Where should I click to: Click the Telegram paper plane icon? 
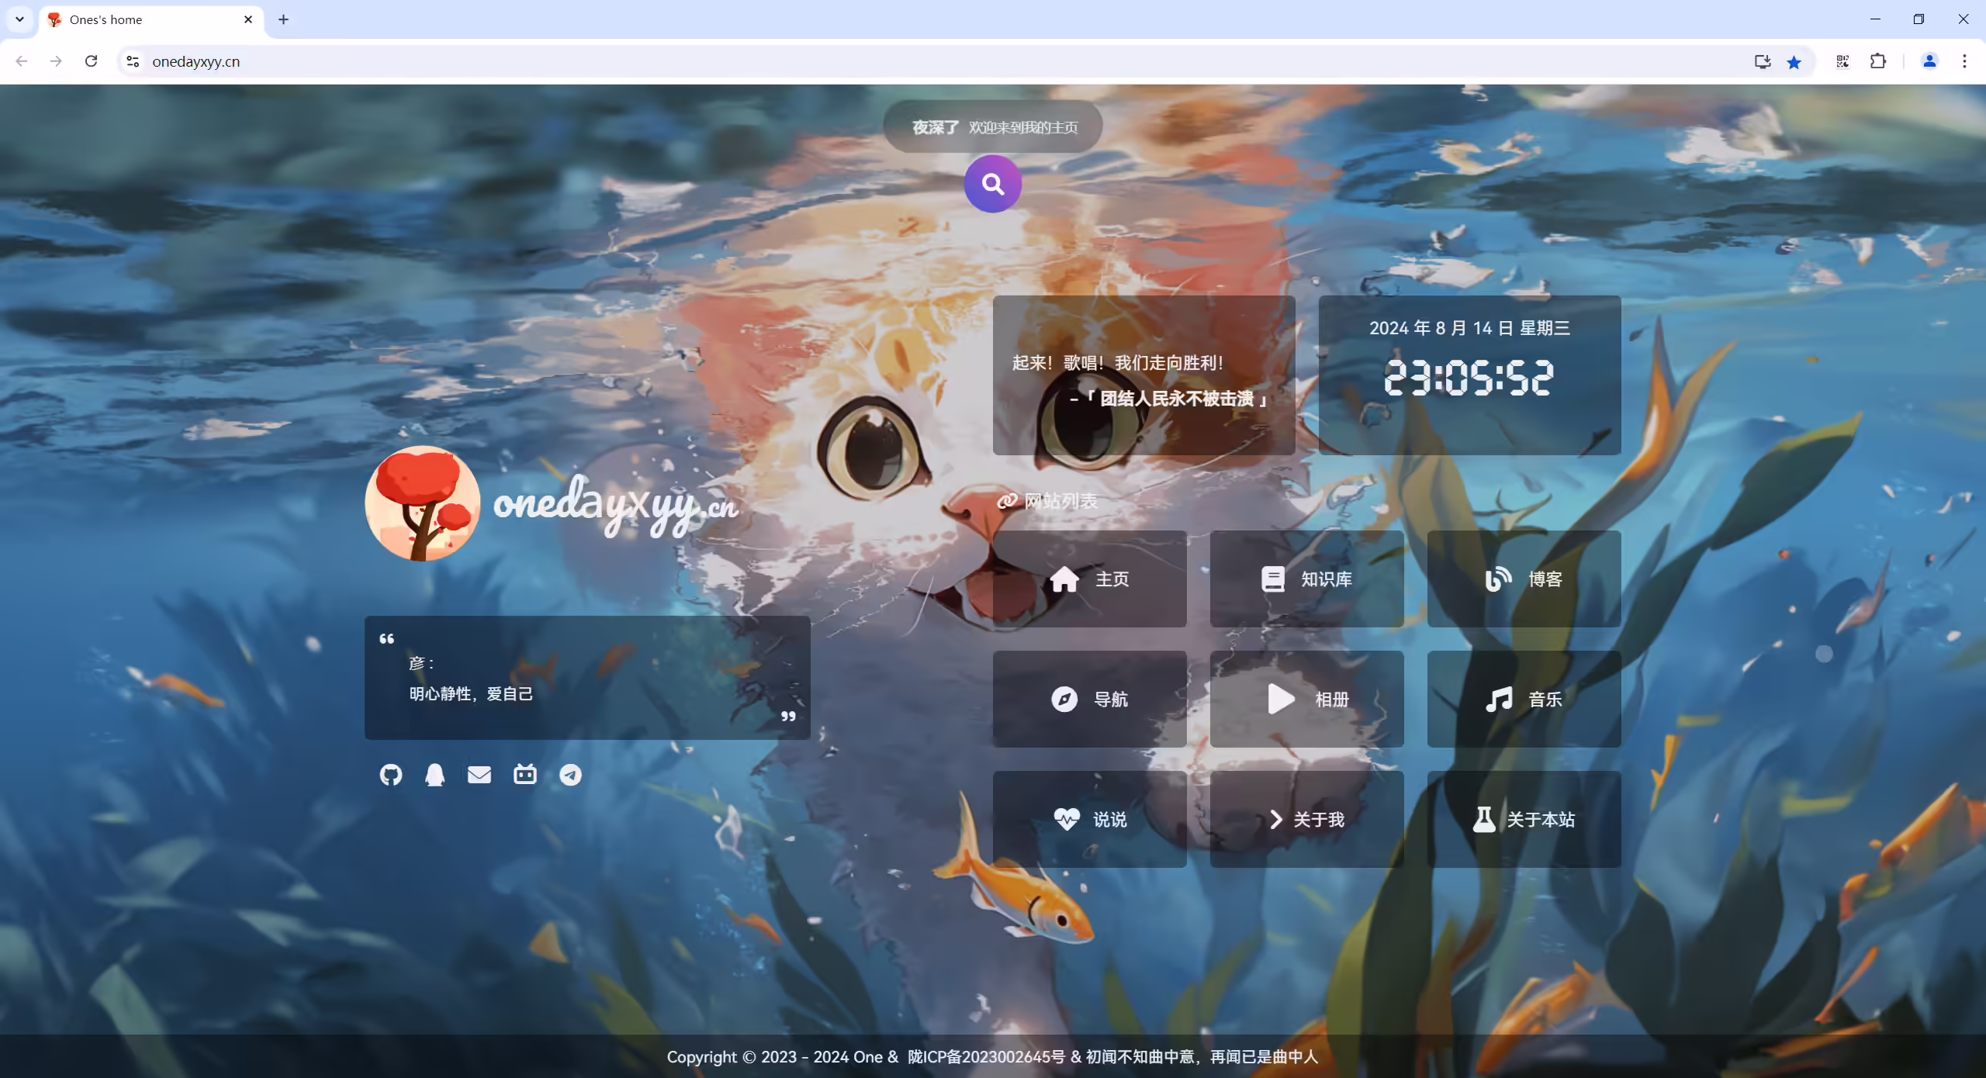click(x=570, y=775)
